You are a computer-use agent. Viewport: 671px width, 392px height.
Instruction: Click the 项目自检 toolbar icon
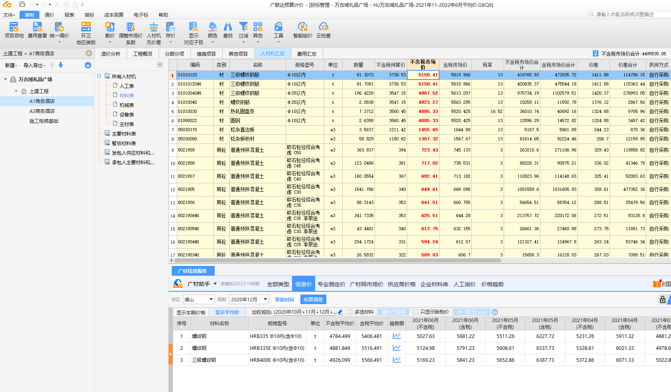pyautogui.click(x=14, y=30)
